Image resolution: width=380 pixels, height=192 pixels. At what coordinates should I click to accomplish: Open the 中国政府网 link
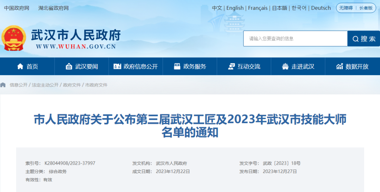click(x=17, y=8)
